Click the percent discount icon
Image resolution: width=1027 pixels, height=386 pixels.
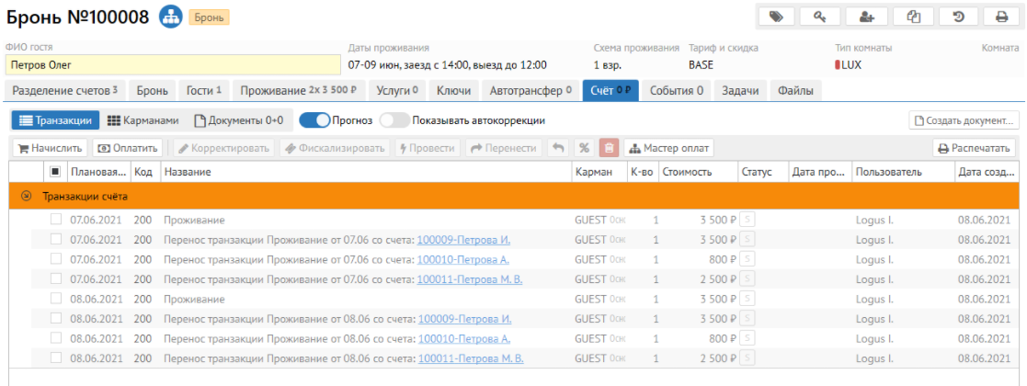pyautogui.click(x=583, y=148)
